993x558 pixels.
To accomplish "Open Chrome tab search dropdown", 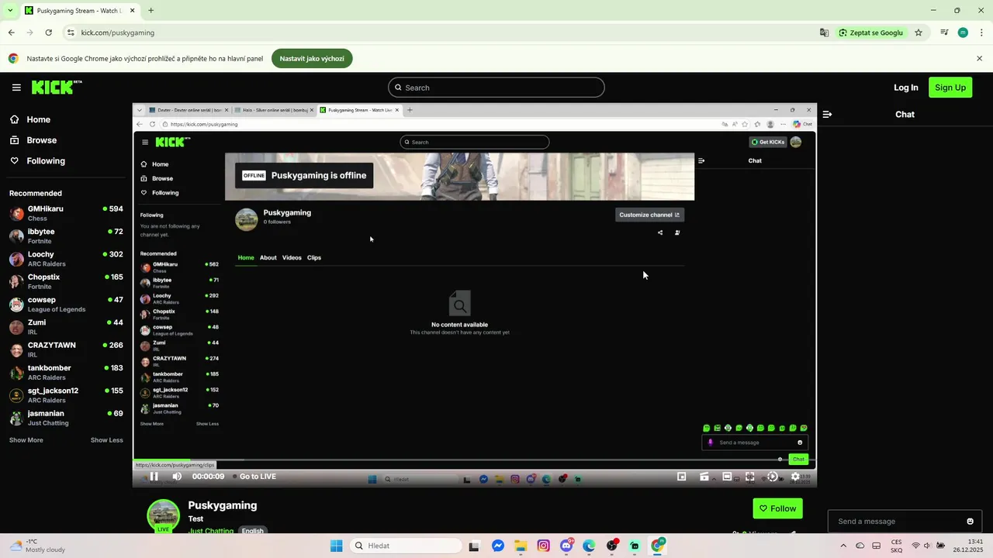I will pyautogui.click(x=9, y=11).
